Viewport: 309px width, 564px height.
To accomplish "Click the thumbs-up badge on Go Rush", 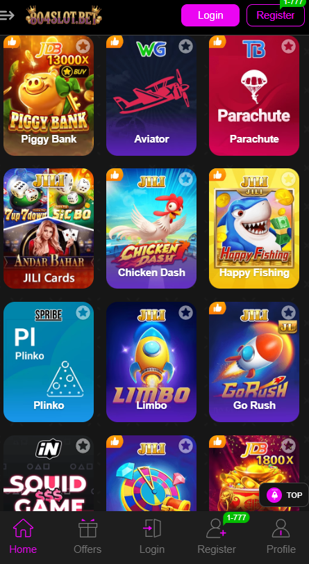I will click(217, 308).
